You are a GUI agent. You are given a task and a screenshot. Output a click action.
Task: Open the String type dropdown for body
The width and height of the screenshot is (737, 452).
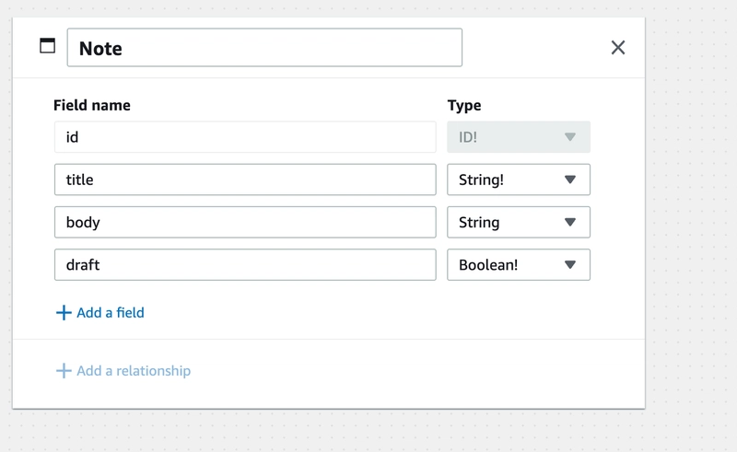click(x=519, y=222)
